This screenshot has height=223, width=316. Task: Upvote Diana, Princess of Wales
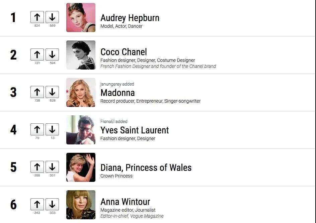[x=37, y=167]
